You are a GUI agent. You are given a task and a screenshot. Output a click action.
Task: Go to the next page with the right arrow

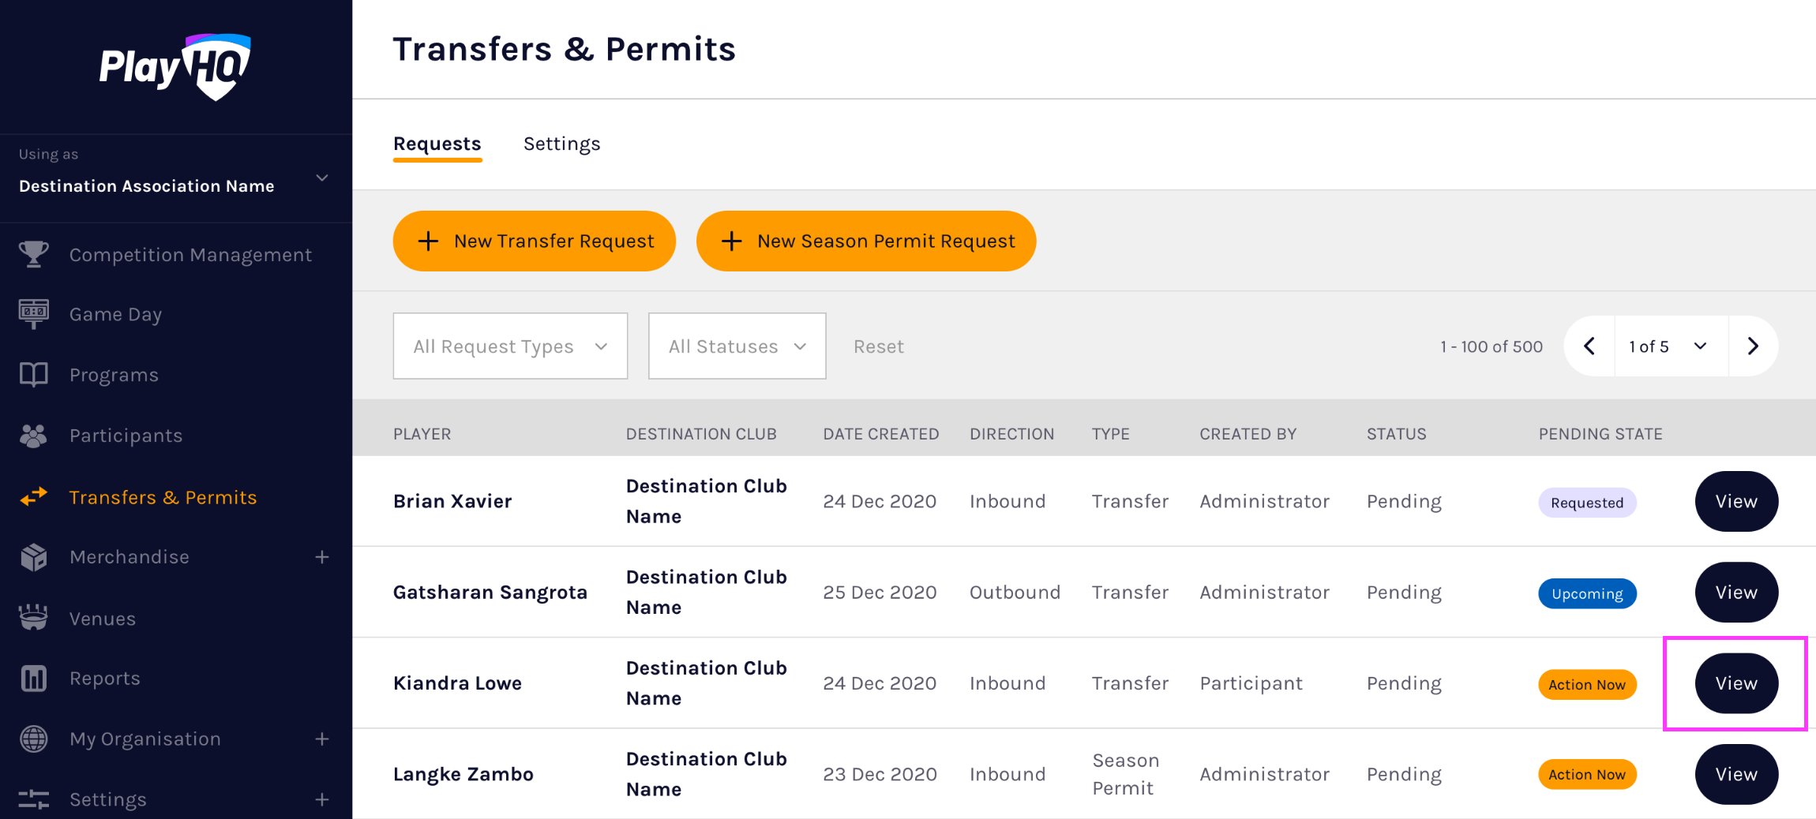[x=1754, y=346]
